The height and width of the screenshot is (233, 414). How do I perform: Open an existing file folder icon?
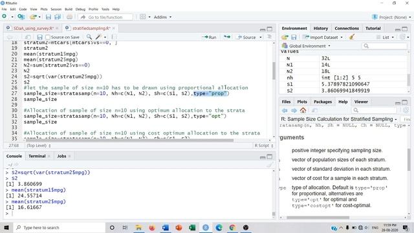[x=33, y=17]
